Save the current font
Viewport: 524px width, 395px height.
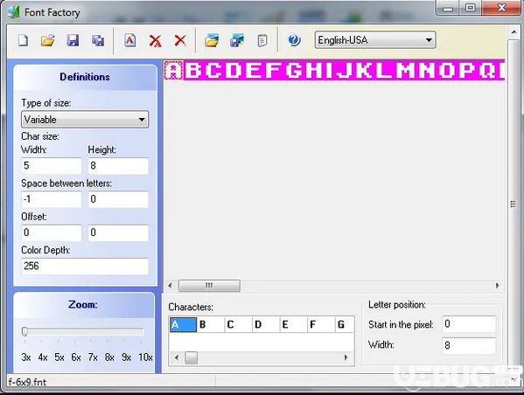[73, 40]
